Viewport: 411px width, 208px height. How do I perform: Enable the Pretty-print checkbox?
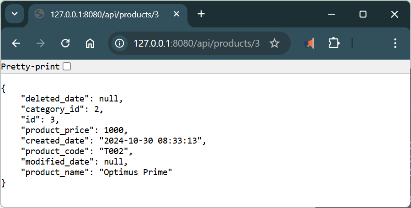click(67, 67)
